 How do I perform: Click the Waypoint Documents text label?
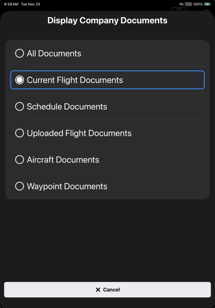point(67,186)
